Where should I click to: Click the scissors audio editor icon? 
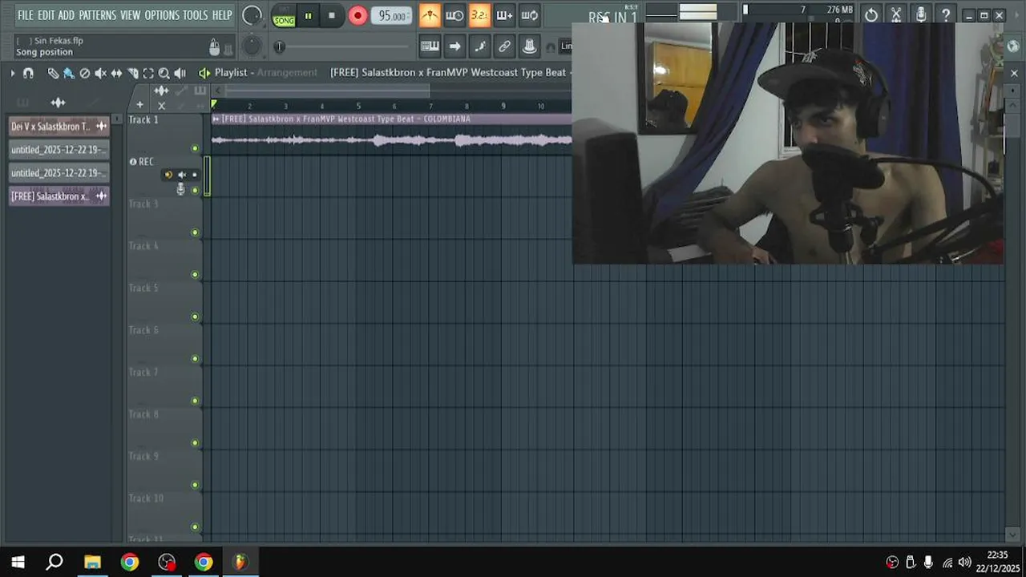[896, 15]
